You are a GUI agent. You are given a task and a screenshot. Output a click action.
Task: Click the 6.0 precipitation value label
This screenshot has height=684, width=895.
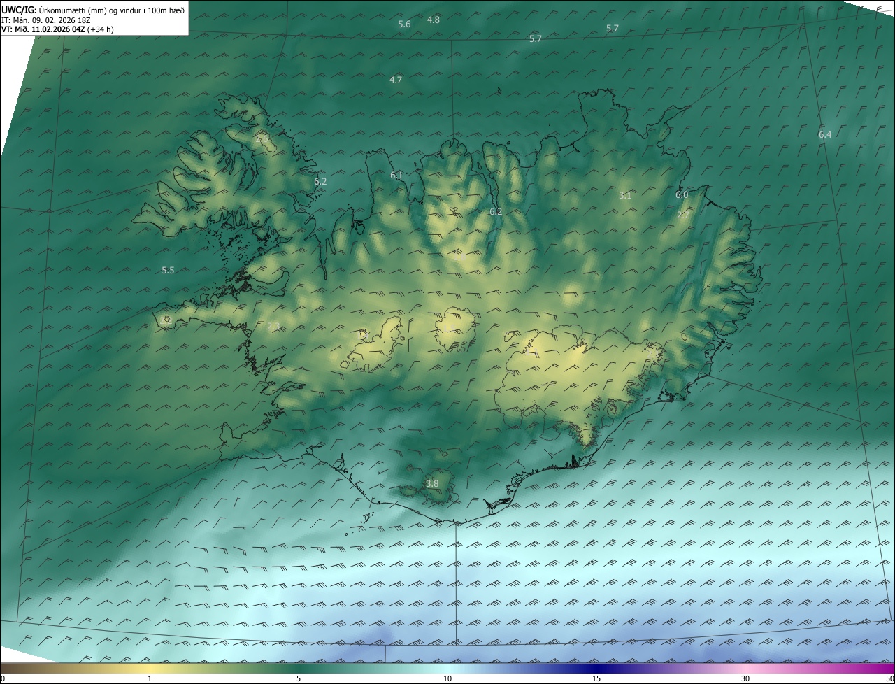682,195
